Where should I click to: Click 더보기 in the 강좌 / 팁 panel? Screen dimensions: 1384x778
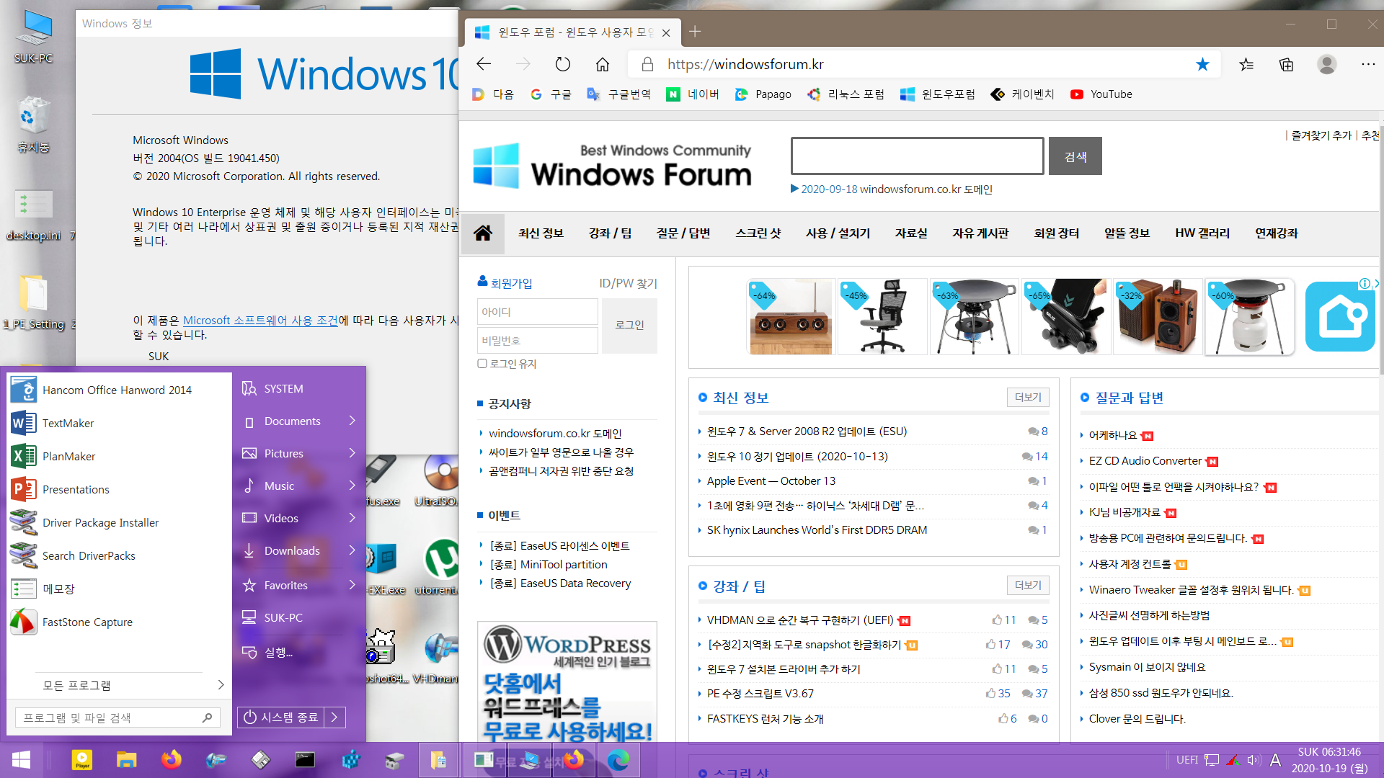pos(1028,585)
